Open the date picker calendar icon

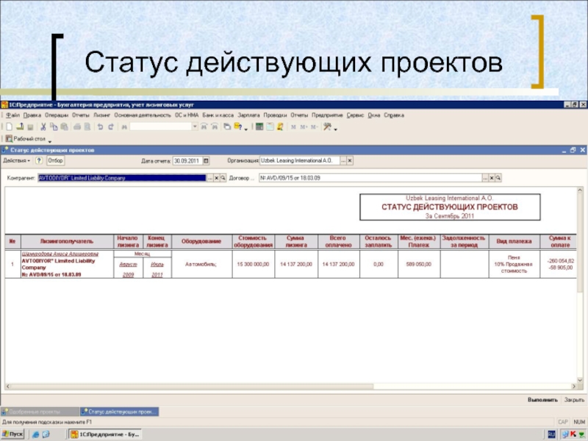(206, 161)
